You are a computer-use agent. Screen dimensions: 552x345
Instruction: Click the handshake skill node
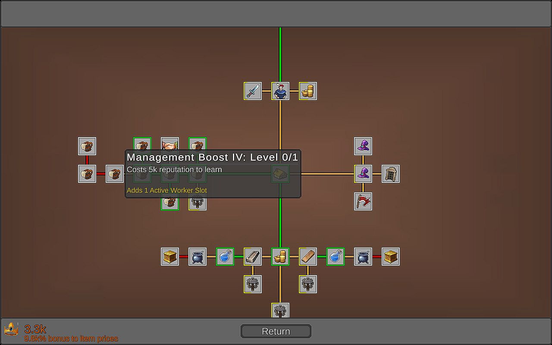tap(170, 144)
